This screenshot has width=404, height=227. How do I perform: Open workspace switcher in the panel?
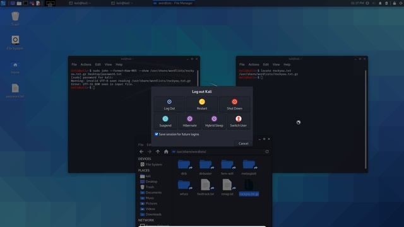pyautogui.click(x=50, y=3)
